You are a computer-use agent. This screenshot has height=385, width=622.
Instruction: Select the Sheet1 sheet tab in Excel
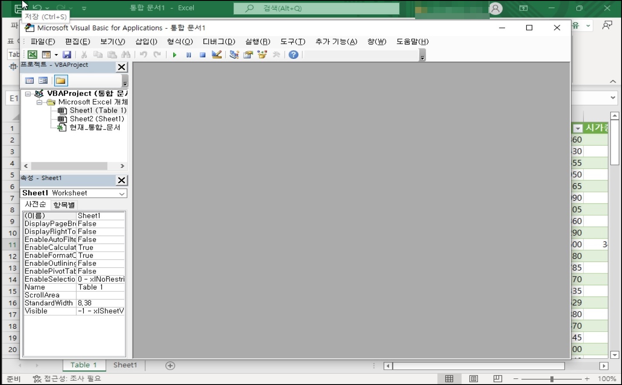125,365
